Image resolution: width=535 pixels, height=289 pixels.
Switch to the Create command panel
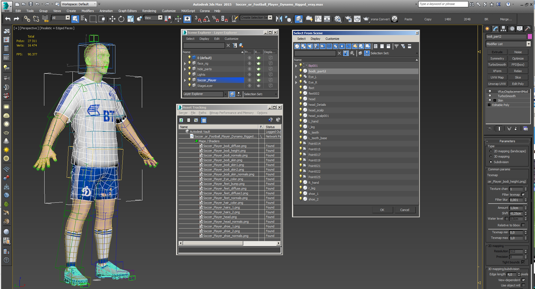(487, 29)
